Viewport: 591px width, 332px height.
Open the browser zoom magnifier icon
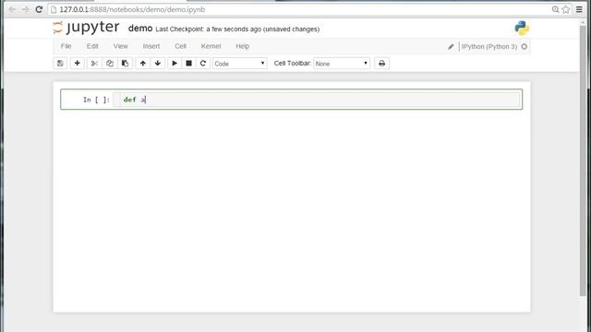[x=555, y=9]
